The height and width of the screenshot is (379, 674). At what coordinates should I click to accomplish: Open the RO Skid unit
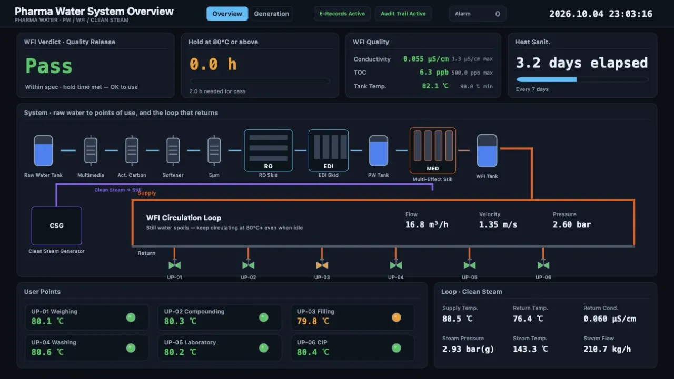click(268, 150)
